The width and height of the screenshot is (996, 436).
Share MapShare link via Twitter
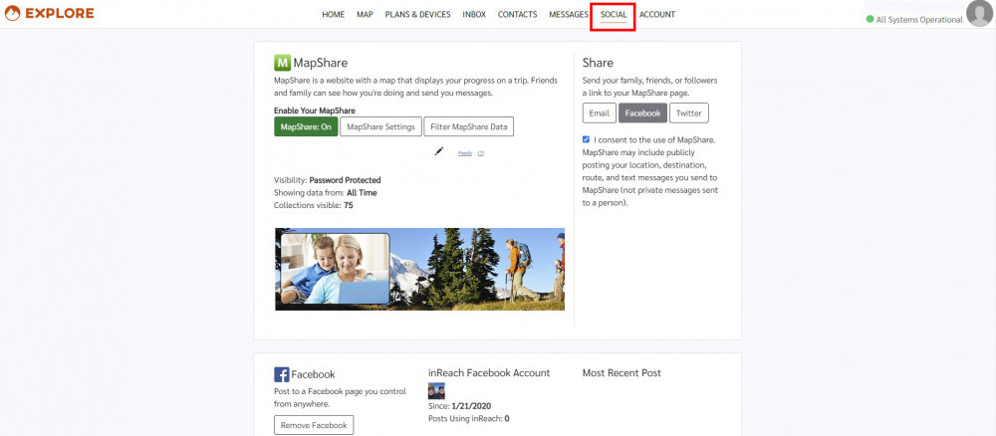(x=688, y=112)
